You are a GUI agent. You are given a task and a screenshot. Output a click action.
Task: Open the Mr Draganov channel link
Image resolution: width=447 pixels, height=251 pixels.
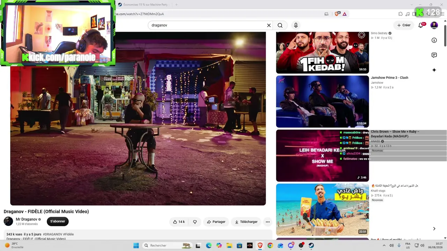[x=27, y=219]
